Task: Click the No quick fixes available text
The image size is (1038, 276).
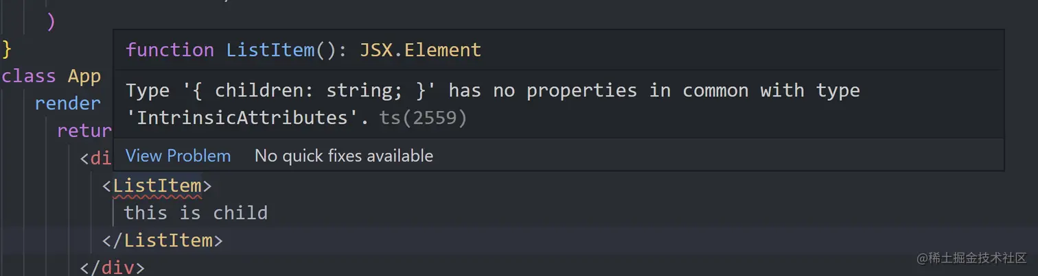Action: (343, 156)
